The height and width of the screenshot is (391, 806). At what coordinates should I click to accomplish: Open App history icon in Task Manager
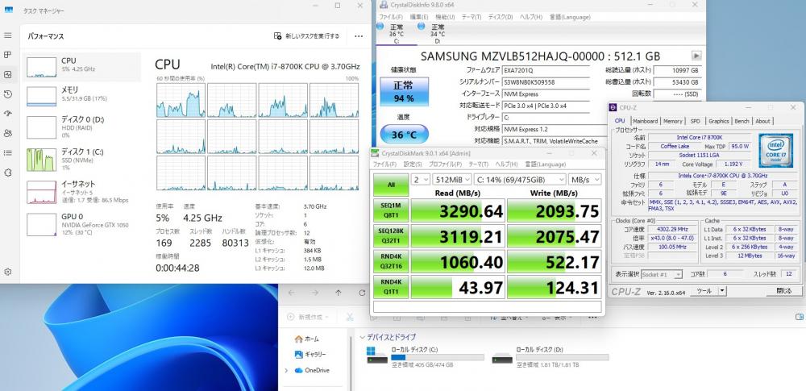(x=8, y=94)
